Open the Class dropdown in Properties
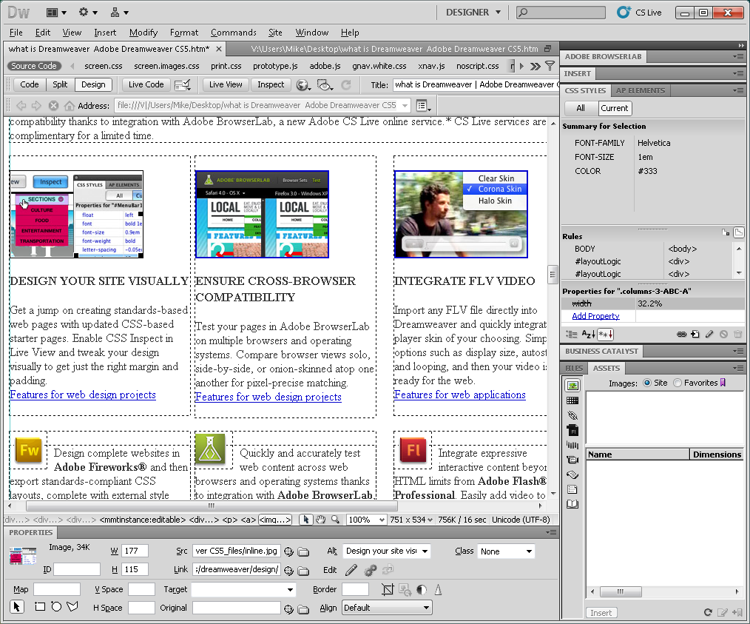 point(506,551)
